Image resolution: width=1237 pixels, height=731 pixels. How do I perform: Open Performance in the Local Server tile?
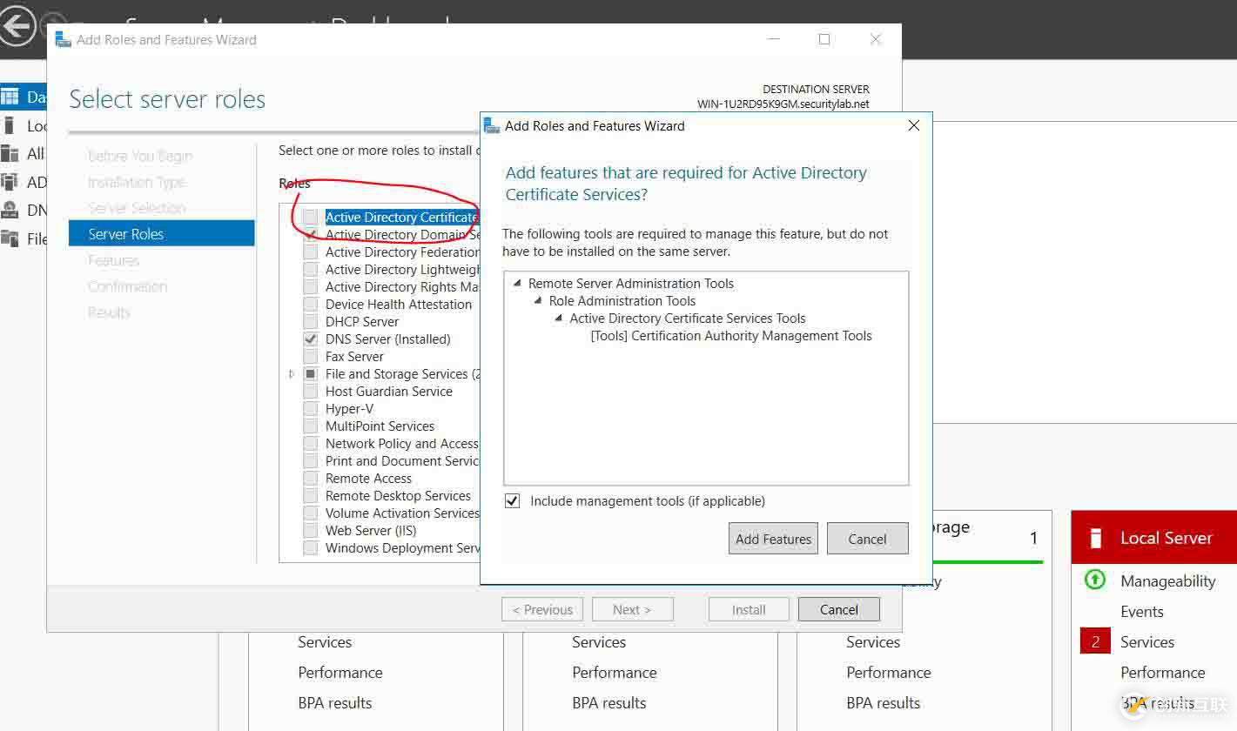pos(1163,673)
